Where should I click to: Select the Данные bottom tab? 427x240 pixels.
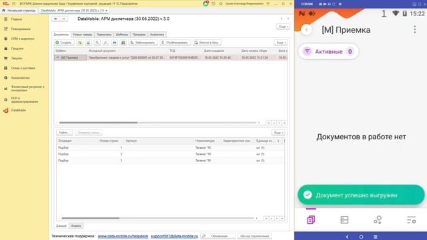61,226
